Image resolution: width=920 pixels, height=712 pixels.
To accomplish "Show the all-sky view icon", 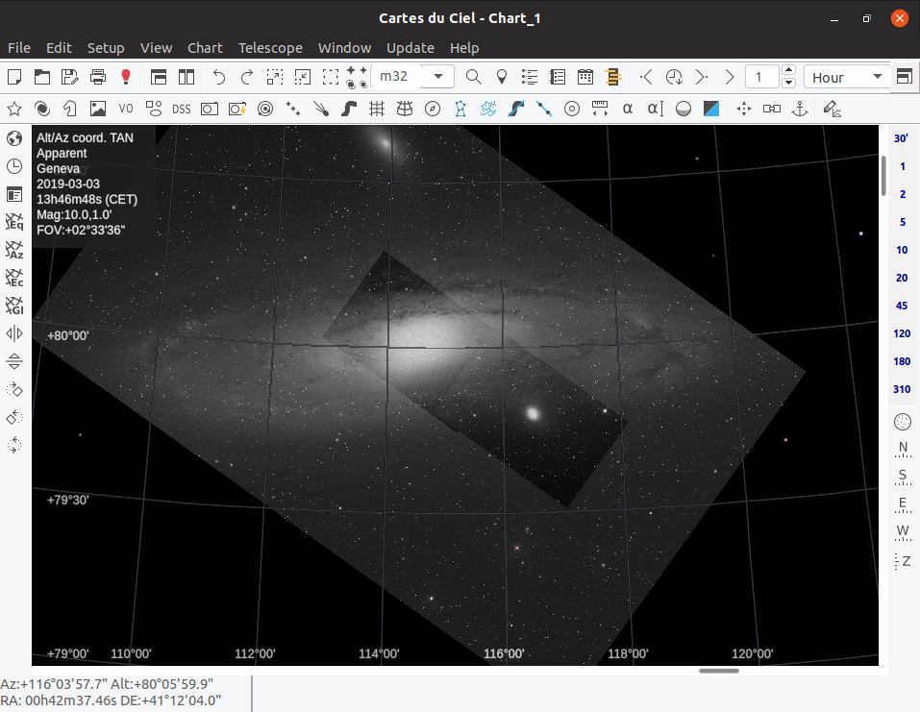I will pos(903,421).
